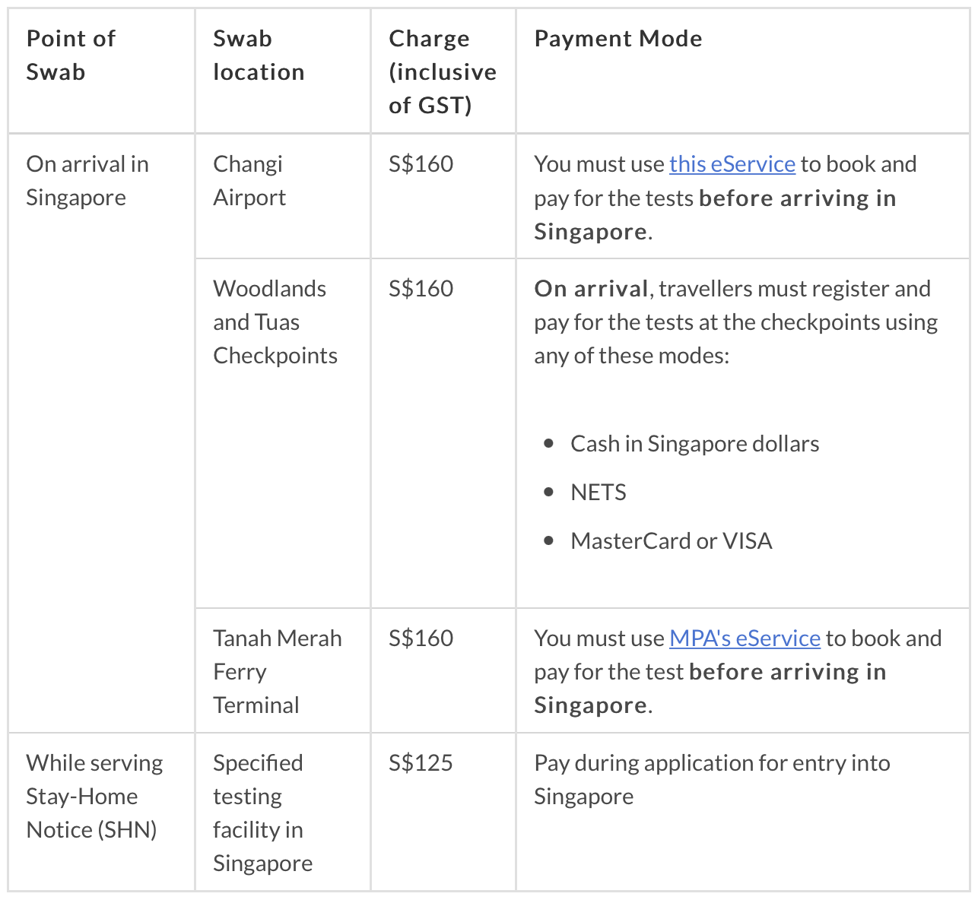Click the S$160 charge for Tanah Merah
This screenshot has width=978, height=903.
pos(421,638)
